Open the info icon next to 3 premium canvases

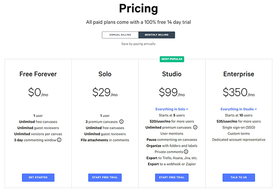click(x=121, y=122)
